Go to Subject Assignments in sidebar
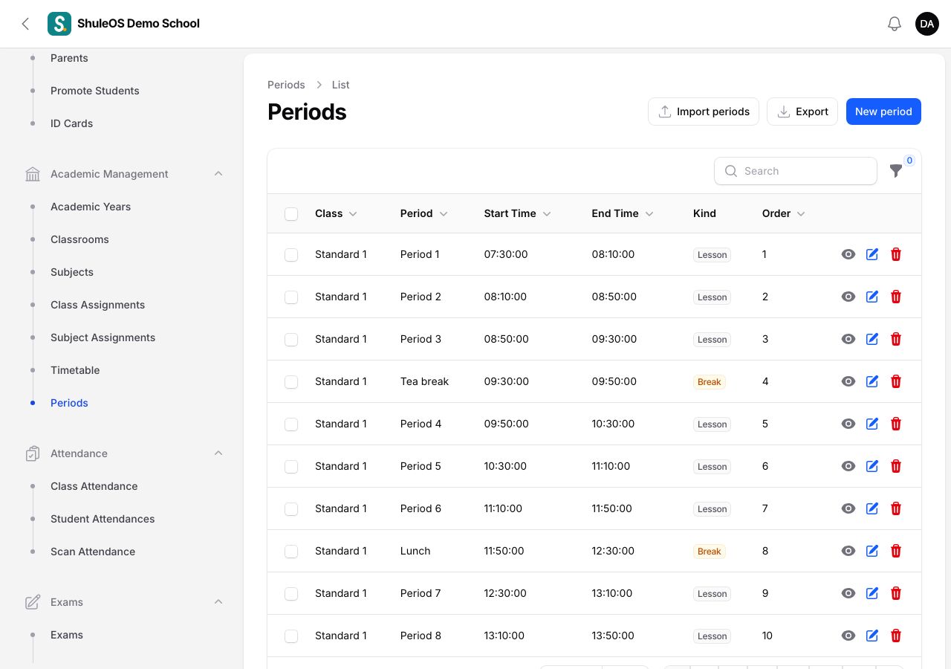The width and height of the screenshot is (951, 669). click(103, 337)
